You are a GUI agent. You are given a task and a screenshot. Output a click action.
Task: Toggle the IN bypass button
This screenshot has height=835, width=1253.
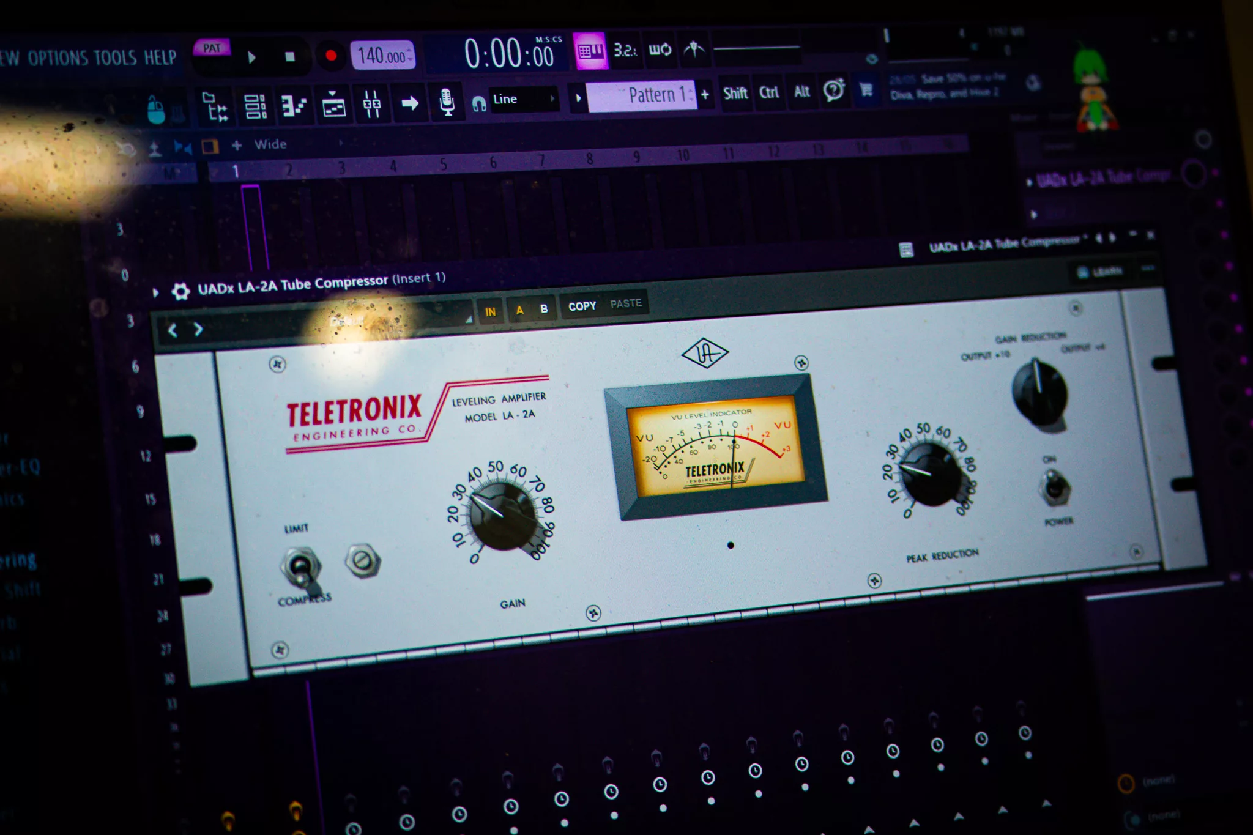(490, 312)
